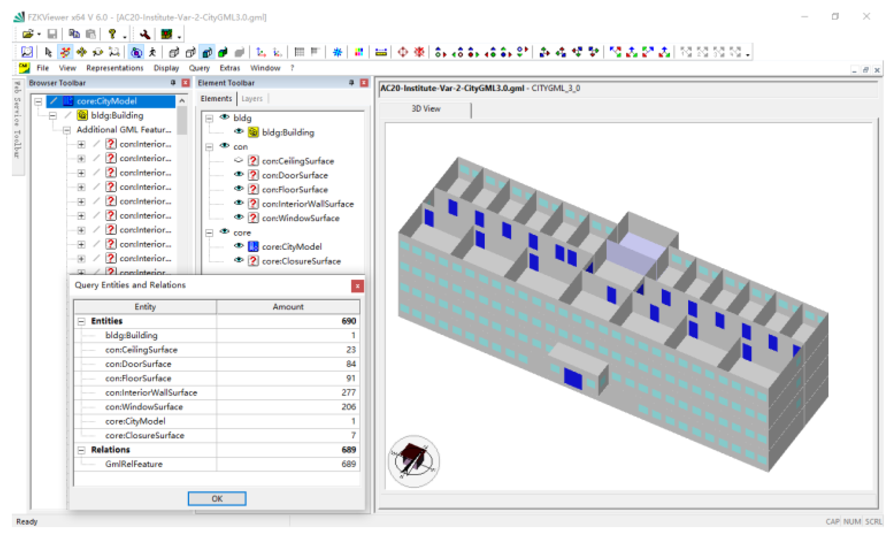
Task: Collapse bldg:Building node in Browser tree
Action: point(53,116)
